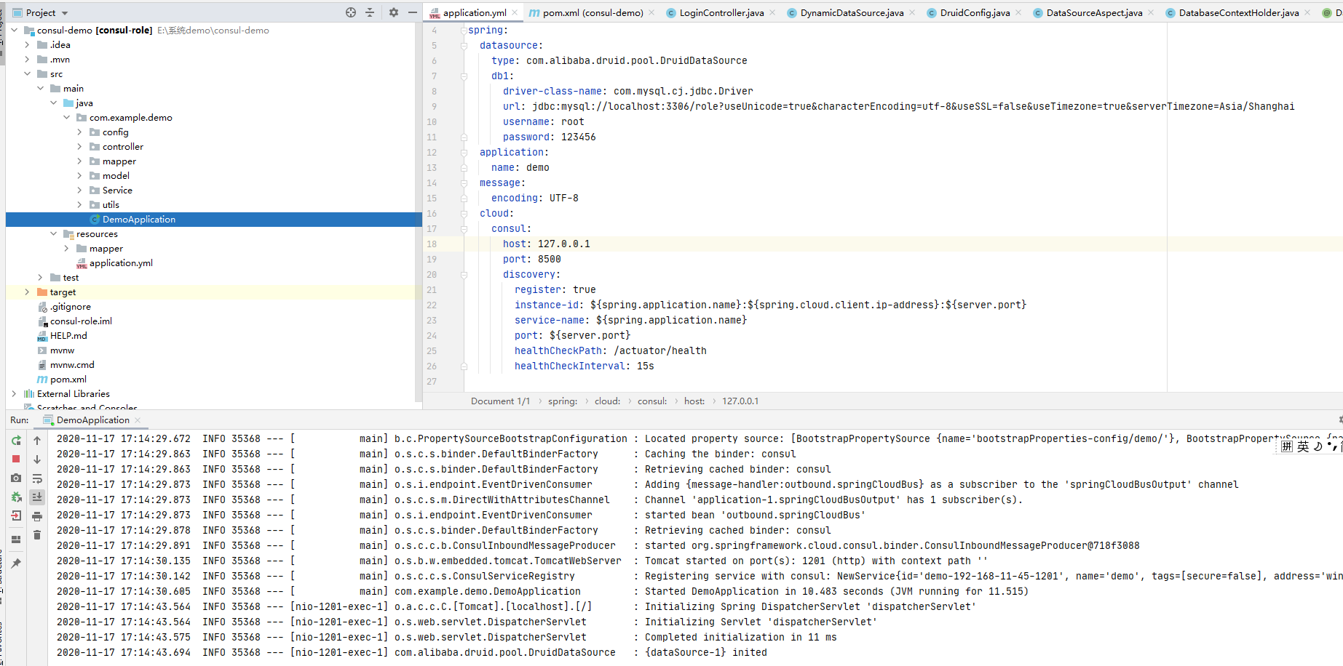The width and height of the screenshot is (1343, 666).
Task: Collapse all in Project panel
Action: pos(370,12)
